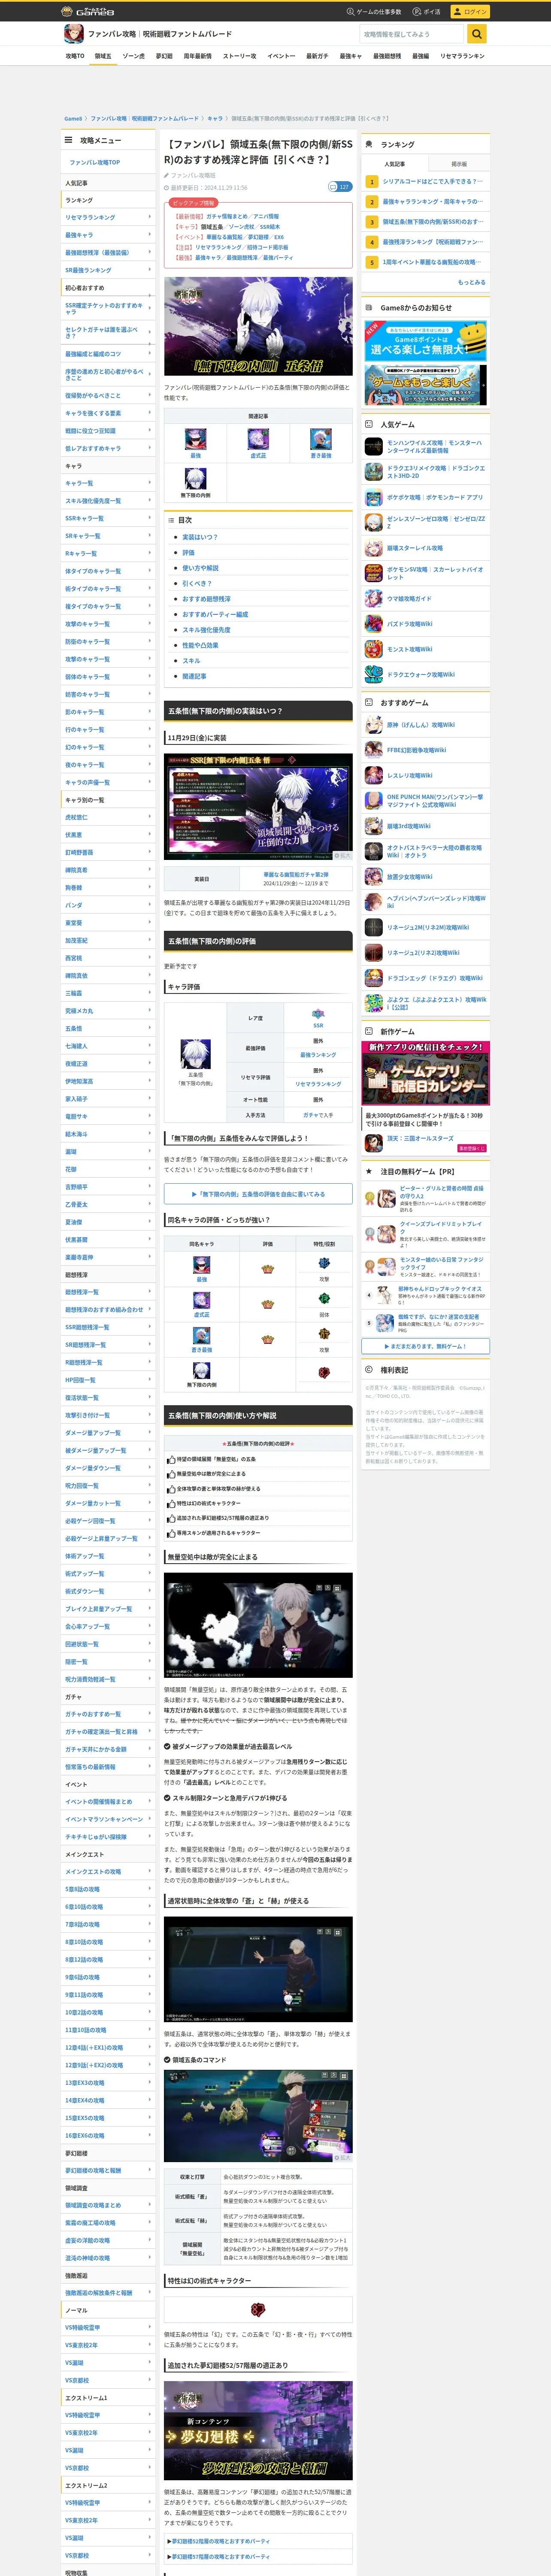Select the 攻略TOP nav tab

coord(75,56)
